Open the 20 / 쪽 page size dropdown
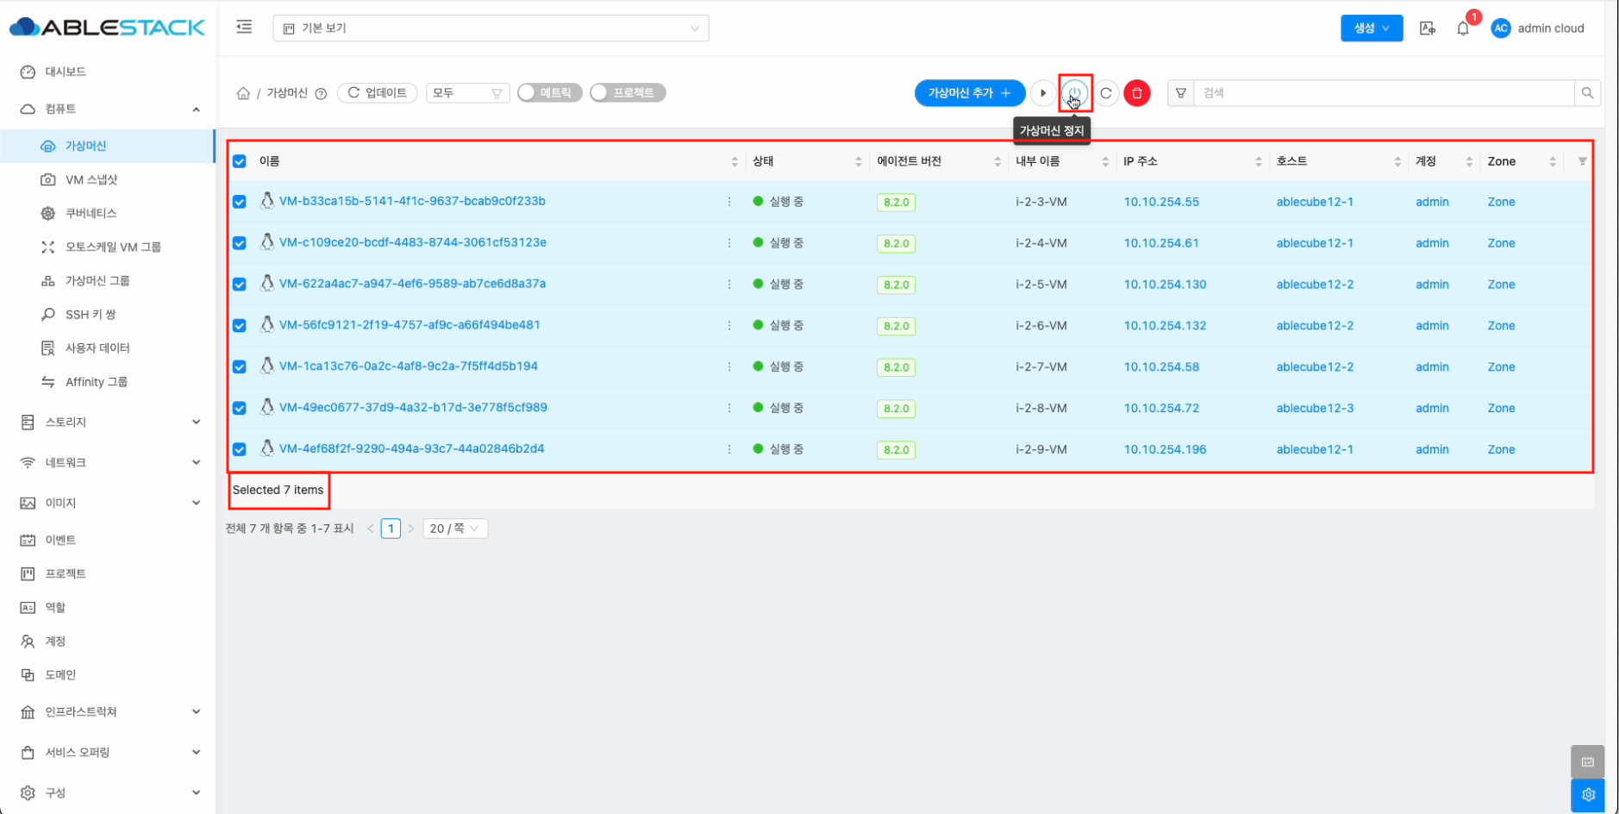This screenshot has width=1619, height=814. click(x=454, y=529)
